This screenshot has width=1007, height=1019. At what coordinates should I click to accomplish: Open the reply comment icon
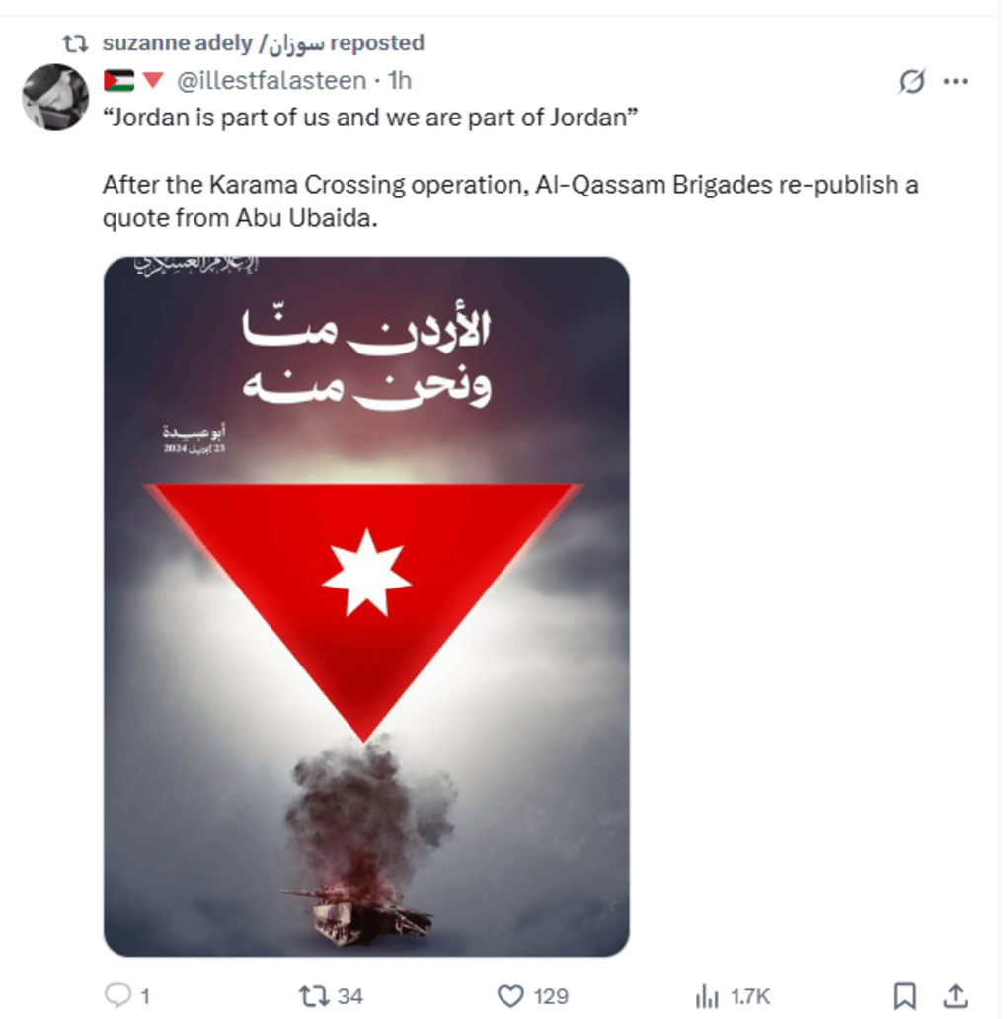(x=117, y=995)
